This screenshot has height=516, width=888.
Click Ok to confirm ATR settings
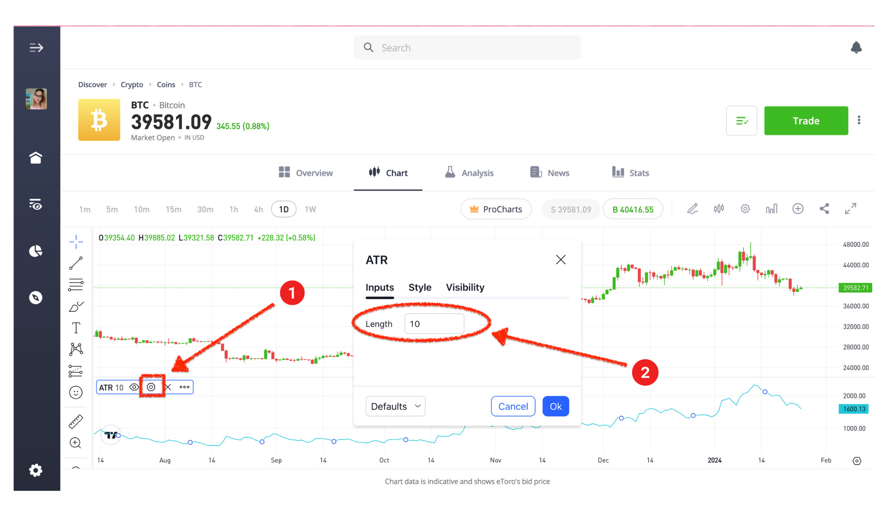(556, 406)
